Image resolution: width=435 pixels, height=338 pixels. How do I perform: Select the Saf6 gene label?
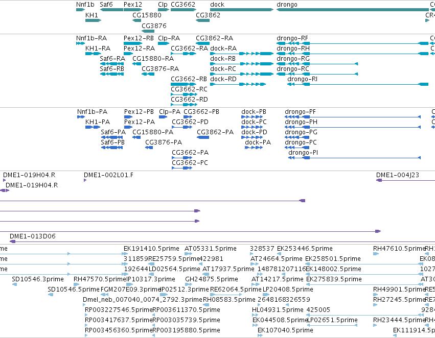coord(106,5)
